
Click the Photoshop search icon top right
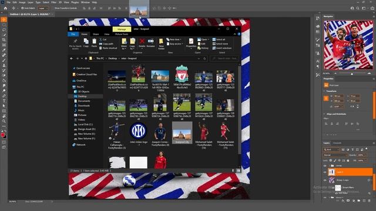[x=358, y=8]
